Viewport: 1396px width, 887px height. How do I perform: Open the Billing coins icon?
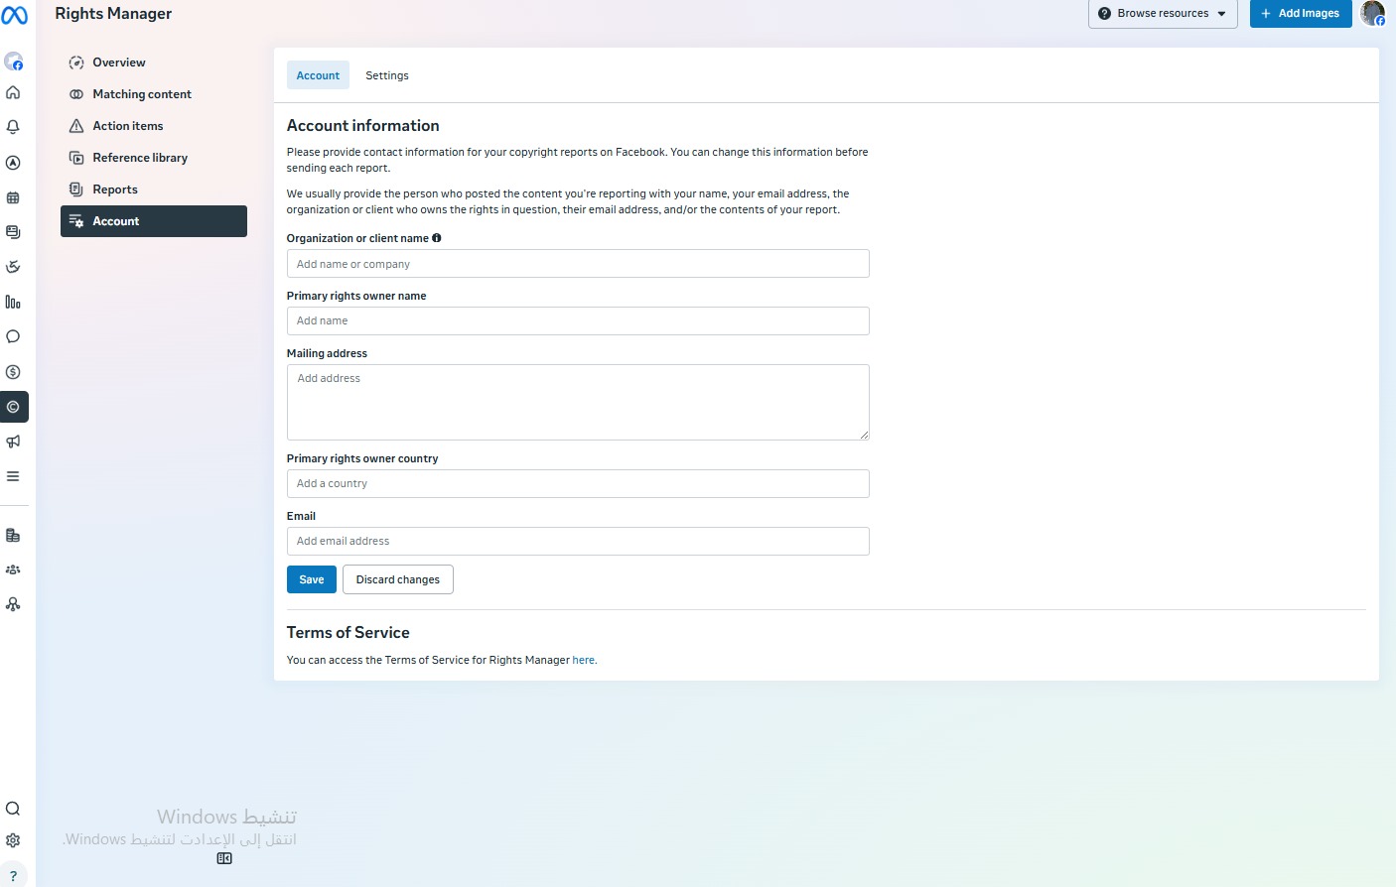(13, 536)
